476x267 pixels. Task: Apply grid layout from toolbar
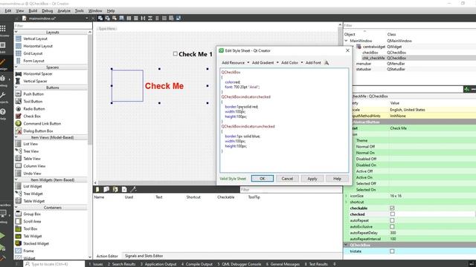[x=164, y=18]
